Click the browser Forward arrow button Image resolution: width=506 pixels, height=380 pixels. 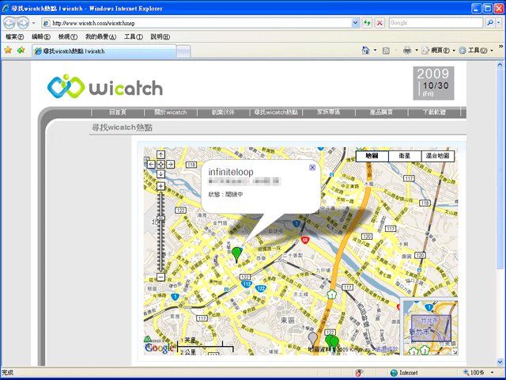pyautogui.click(x=23, y=23)
